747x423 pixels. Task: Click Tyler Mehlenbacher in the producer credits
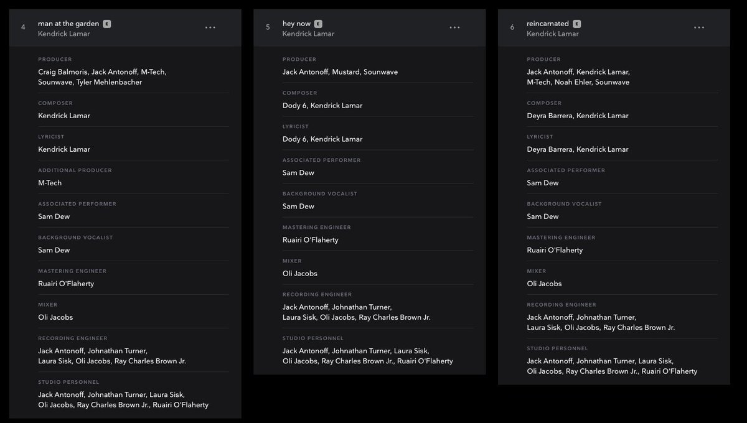pyautogui.click(x=109, y=82)
